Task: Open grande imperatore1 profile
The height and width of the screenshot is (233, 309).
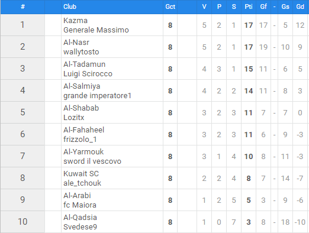Action: click(97, 96)
